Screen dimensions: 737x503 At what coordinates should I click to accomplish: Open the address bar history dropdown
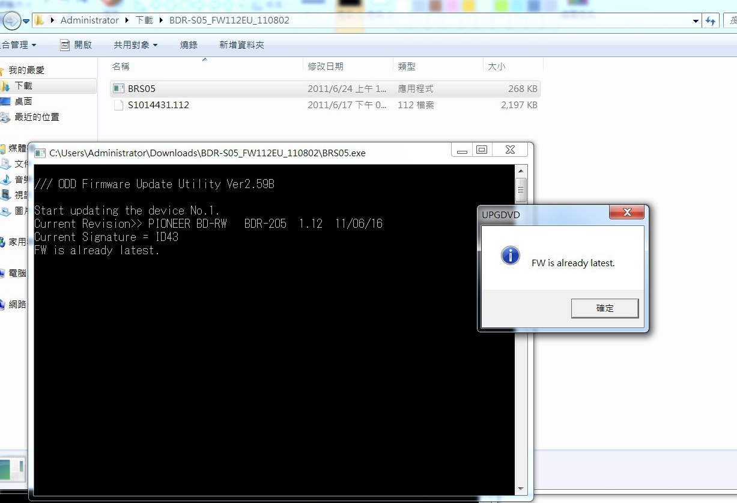(x=696, y=21)
